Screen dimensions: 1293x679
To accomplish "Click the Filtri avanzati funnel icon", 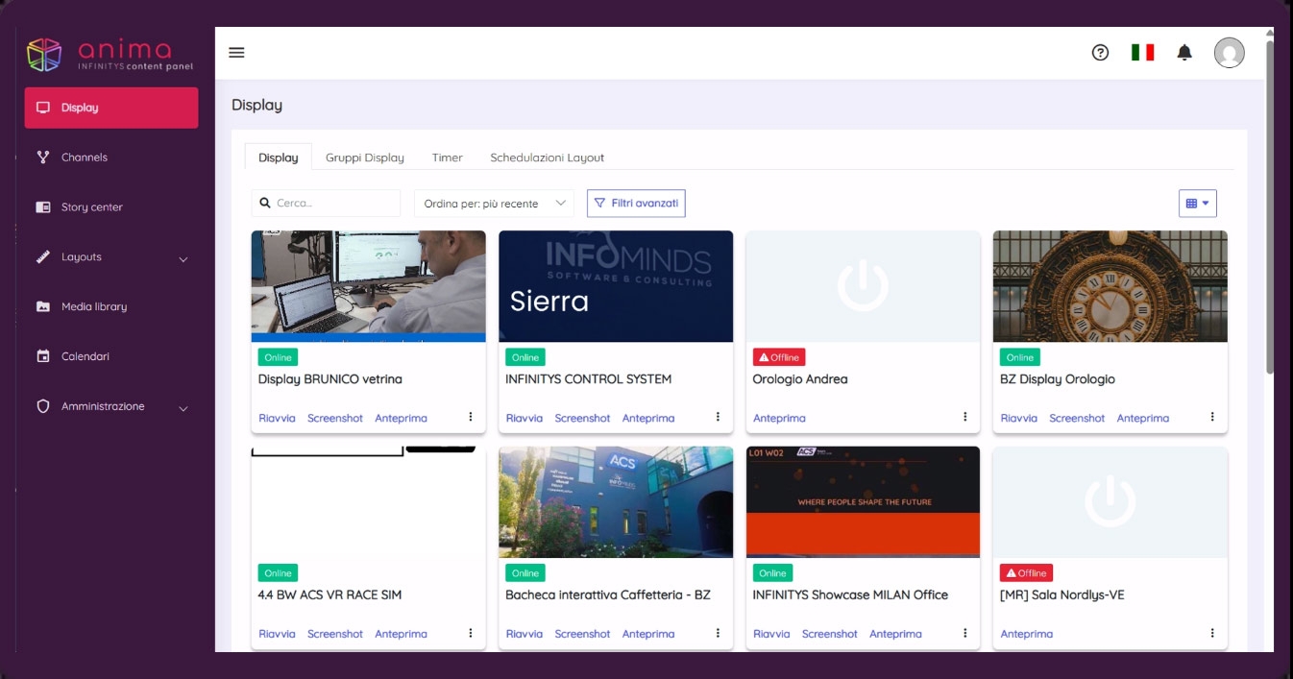I will [600, 204].
